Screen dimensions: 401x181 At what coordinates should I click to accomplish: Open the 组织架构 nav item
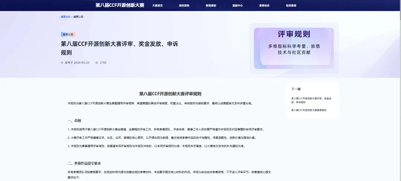click(184, 6)
